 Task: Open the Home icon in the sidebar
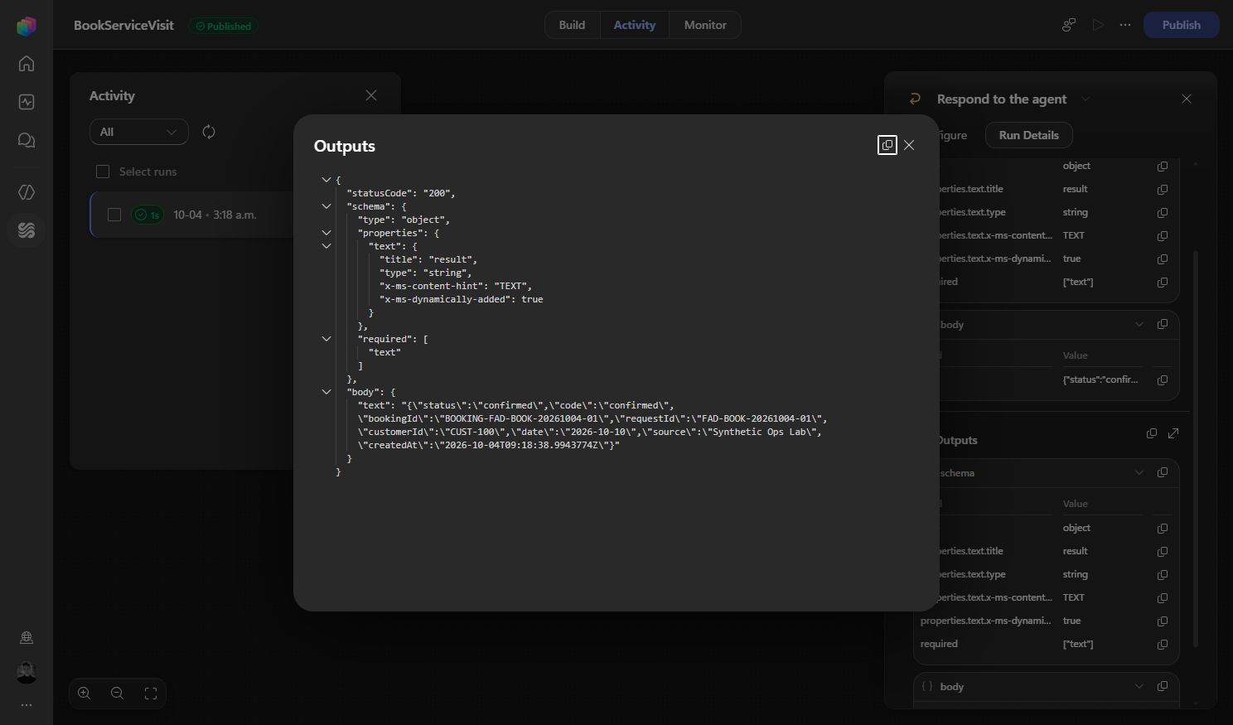pyautogui.click(x=27, y=63)
